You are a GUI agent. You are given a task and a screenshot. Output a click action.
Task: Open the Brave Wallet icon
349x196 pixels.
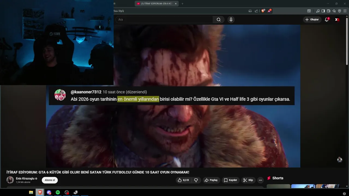click(x=329, y=11)
